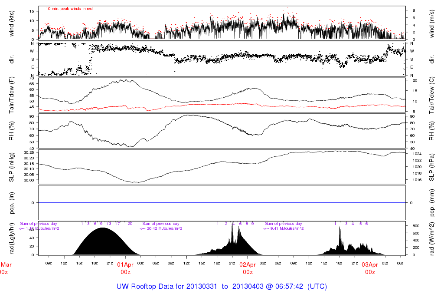Viewport: 444px width, 304px height.
Task: Click the 'SLP (hPa)' axis label
Action: (431, 167)
